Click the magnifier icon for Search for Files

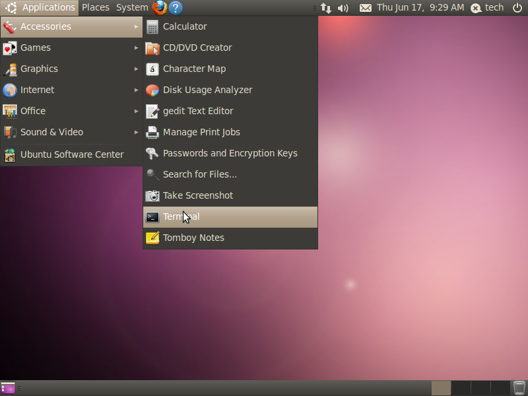tap(152, 174)
